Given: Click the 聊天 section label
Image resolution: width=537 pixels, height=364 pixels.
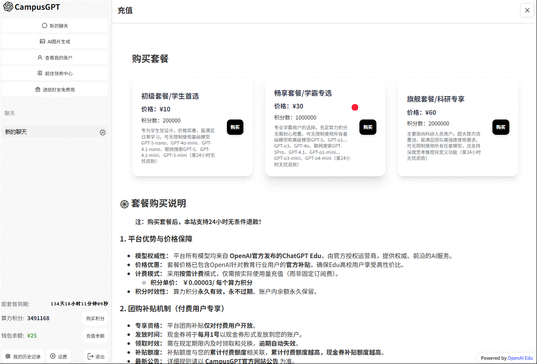Looking at the screenshot, I should pos(10,114).
